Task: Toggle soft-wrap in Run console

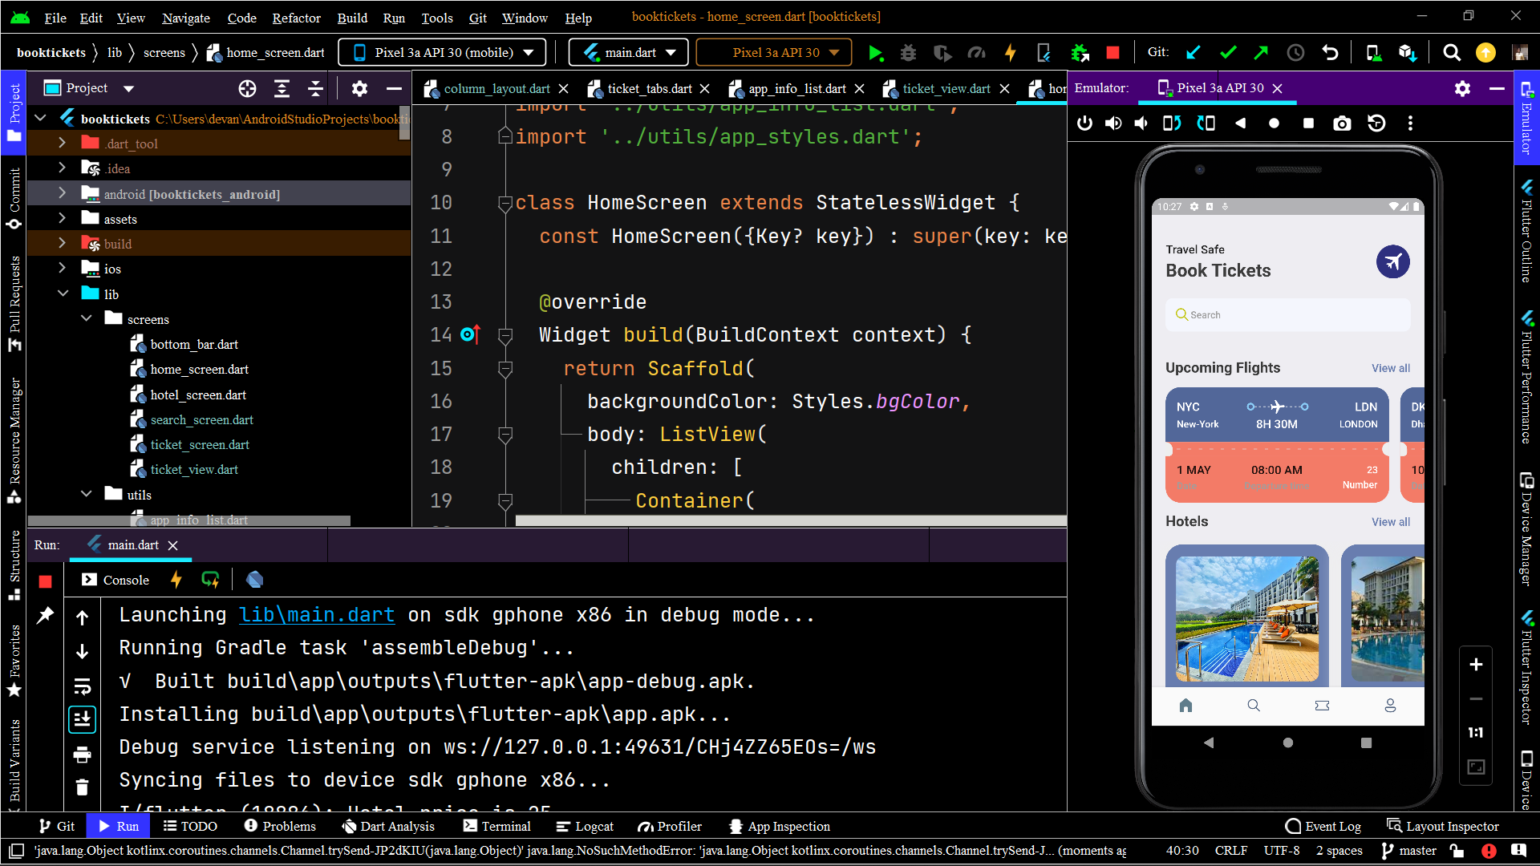Action: click(x=82, y=686)
